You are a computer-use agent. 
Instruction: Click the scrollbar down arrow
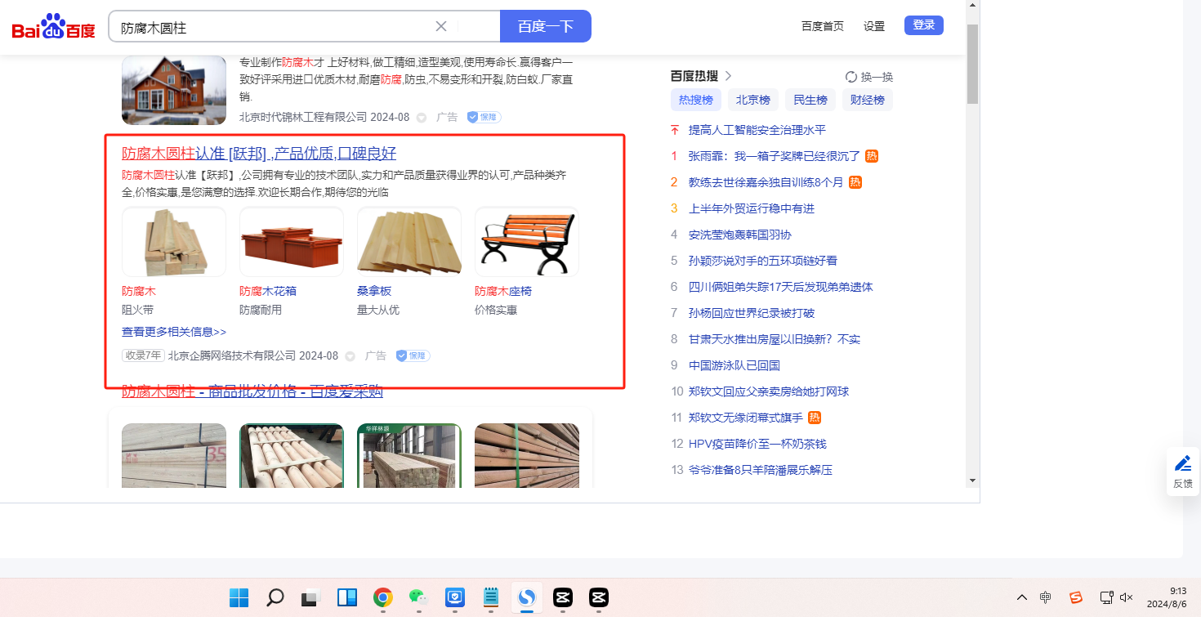click(x=972, y=480)
